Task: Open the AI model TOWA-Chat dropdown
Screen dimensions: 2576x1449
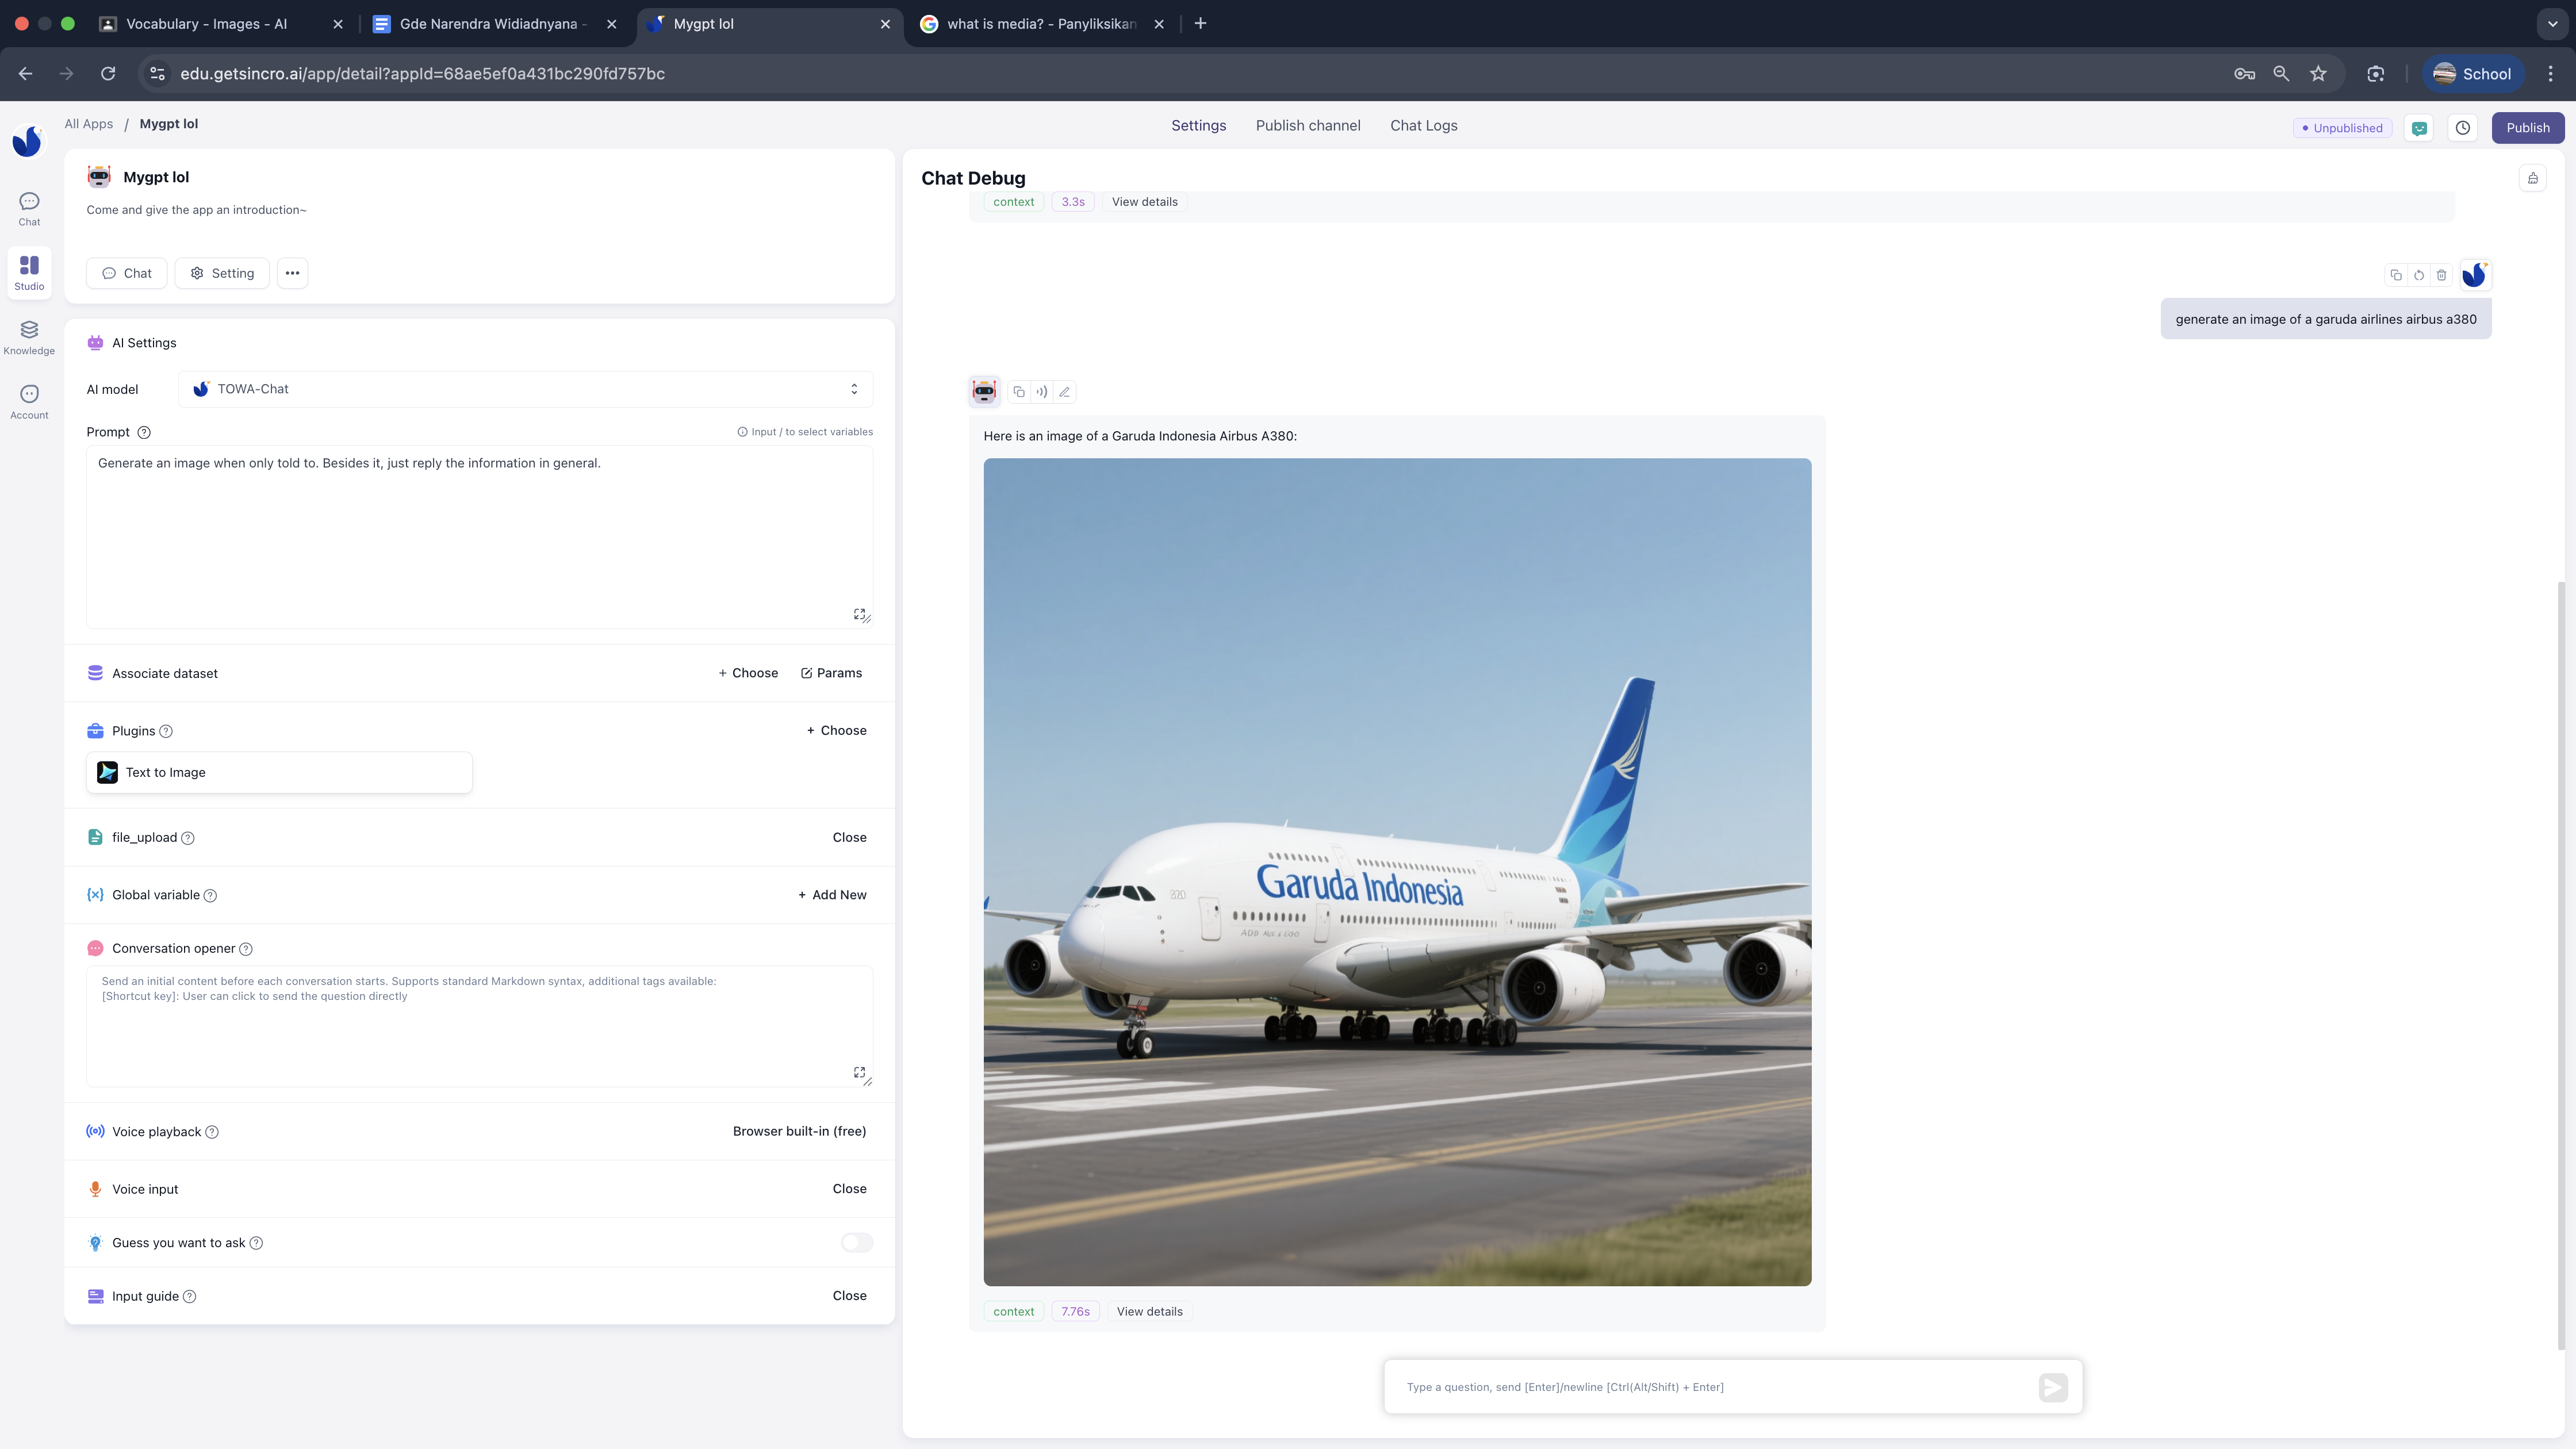Action: (525, 389)
